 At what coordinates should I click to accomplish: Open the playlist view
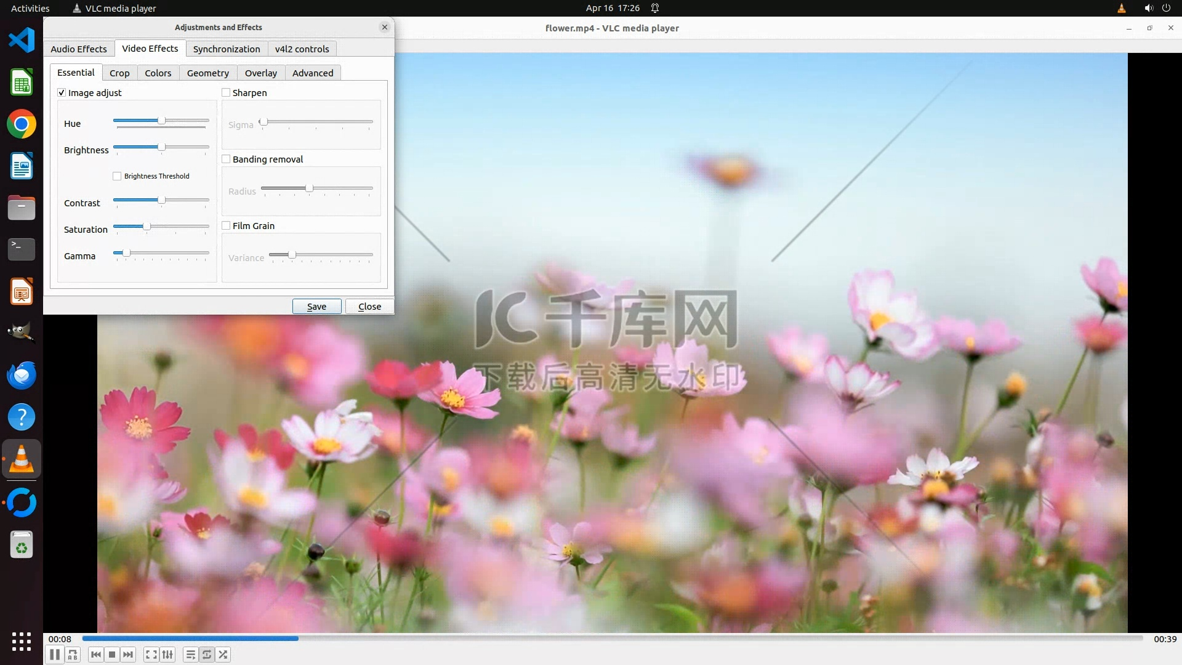point(191,655)
